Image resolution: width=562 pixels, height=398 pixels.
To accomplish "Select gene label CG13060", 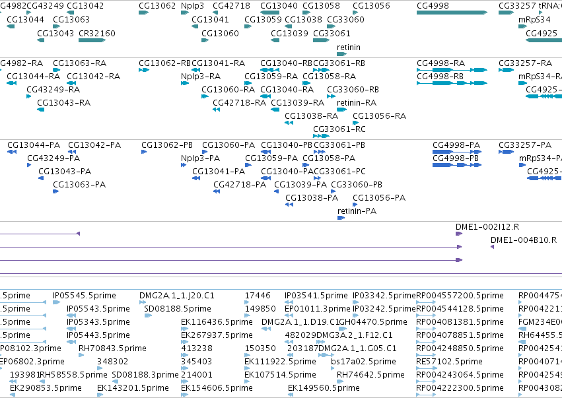I will (x=220, y=33).
